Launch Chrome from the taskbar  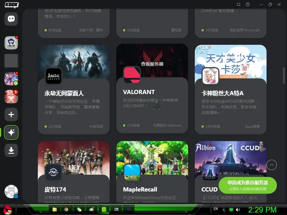point(66,209)
